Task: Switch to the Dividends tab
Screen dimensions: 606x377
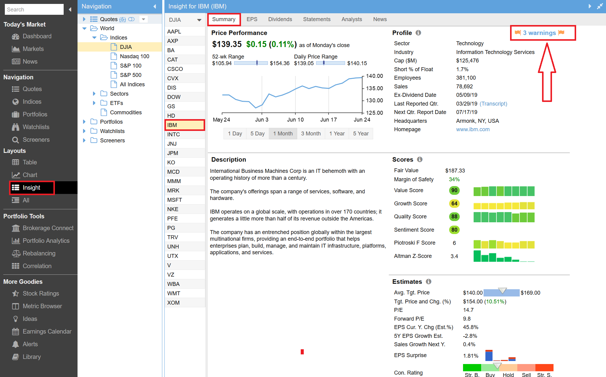Action: [x=280, y=19]
